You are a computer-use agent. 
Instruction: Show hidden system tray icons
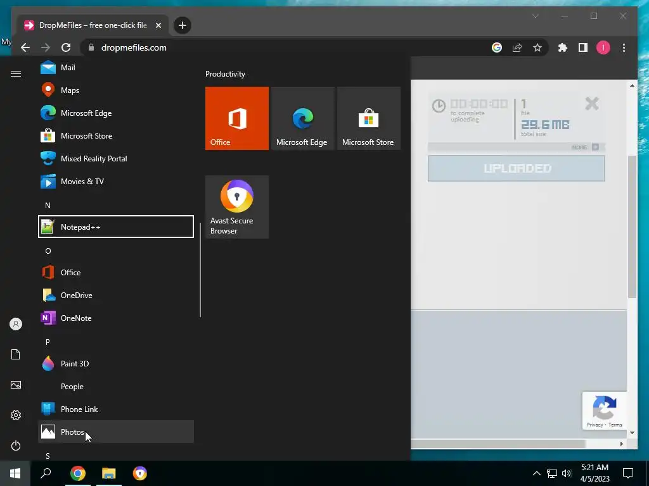[x=536, y=473]
